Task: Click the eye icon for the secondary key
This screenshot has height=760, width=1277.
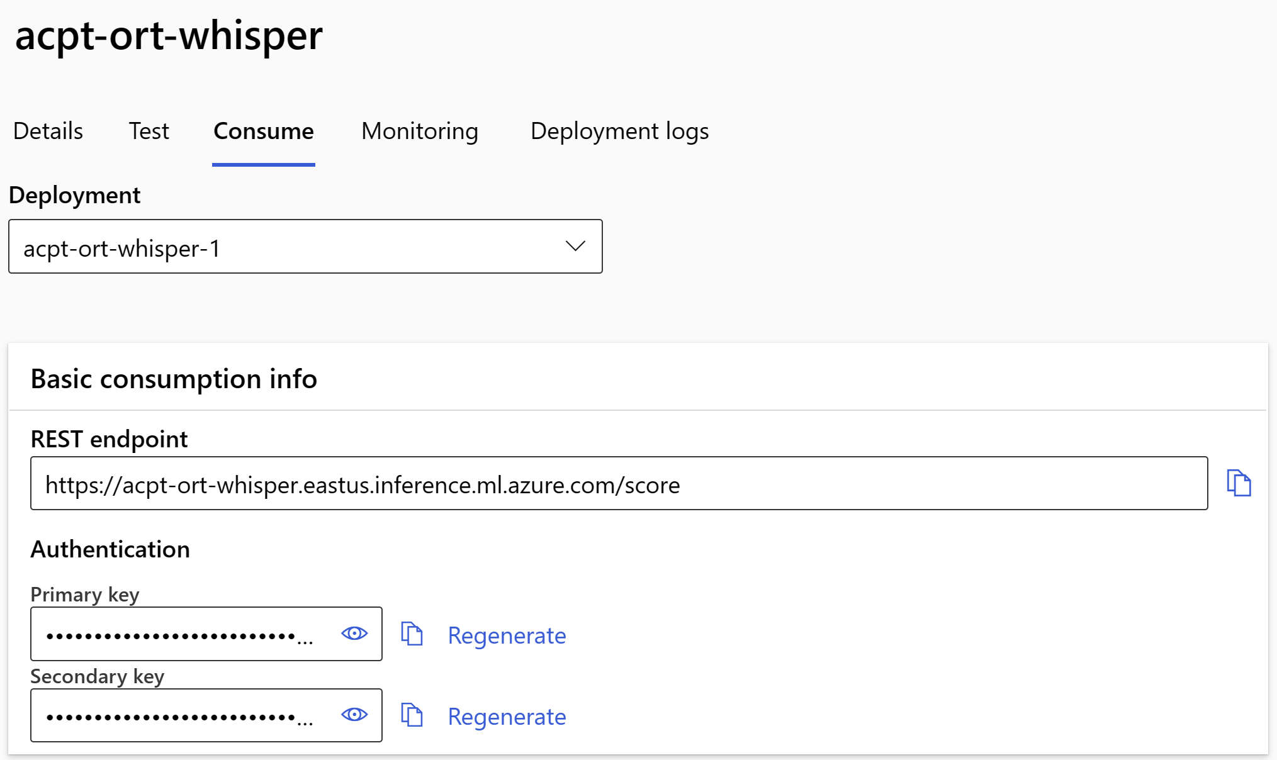Action: tap(354, 715)
